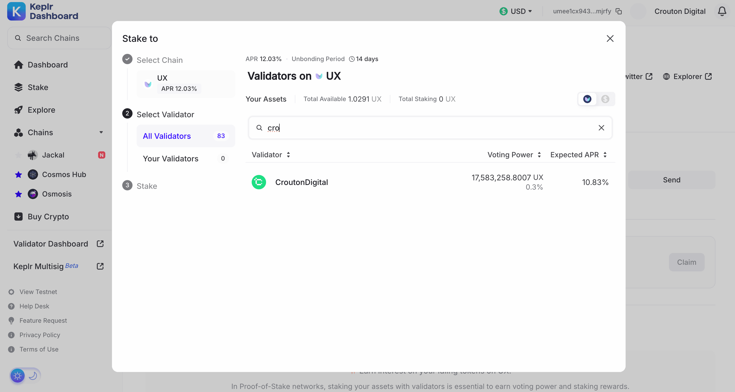Click the Crouton Digital account name
The image size is (735, 392).
[x=680, y=11]
